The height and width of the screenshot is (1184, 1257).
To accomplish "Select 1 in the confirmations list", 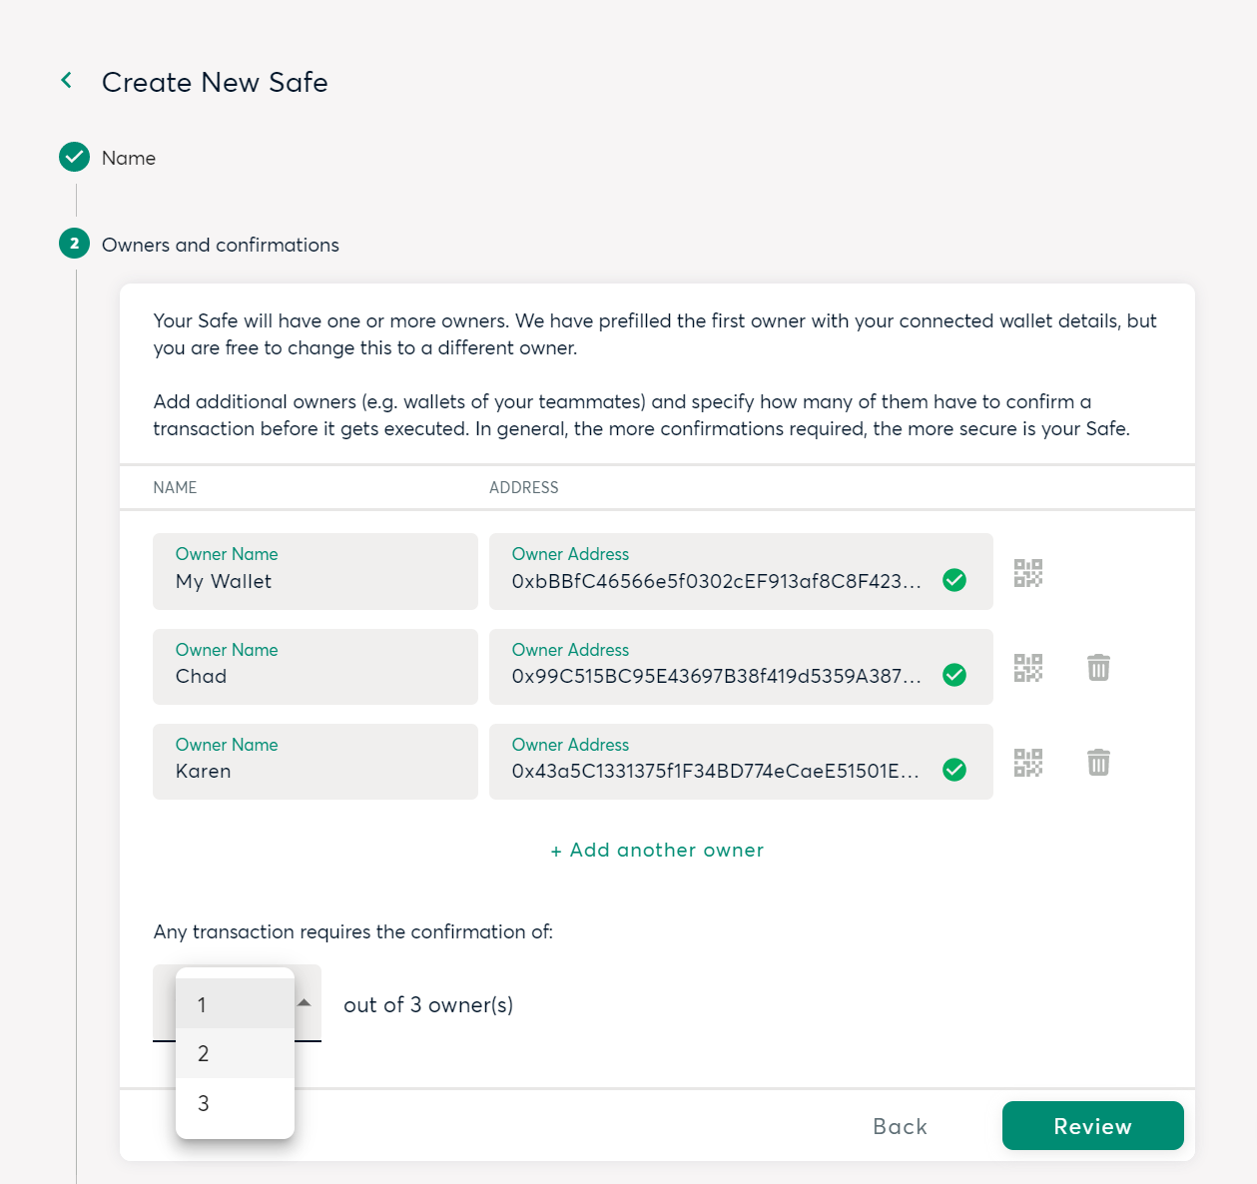I will tap(235, 1004).
